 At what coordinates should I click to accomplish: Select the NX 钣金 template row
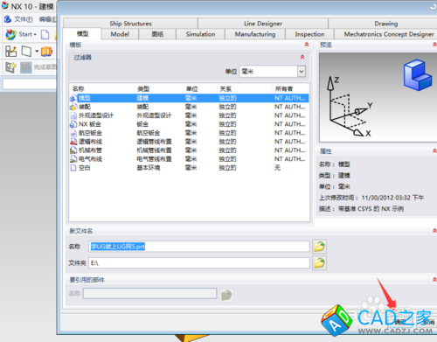(x=189, y=124)
